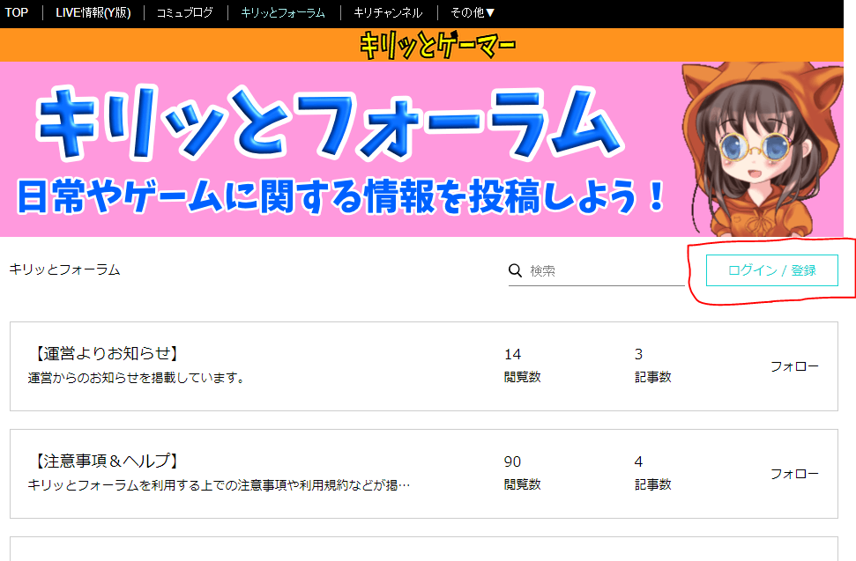The width and height of the screenshot is (856, 561).
Task: Go to コミュブログ in navigation bar
Action: 184,12
